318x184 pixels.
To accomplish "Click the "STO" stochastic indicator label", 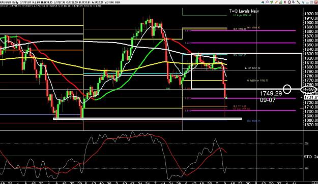I will click(x=308, y=157).
